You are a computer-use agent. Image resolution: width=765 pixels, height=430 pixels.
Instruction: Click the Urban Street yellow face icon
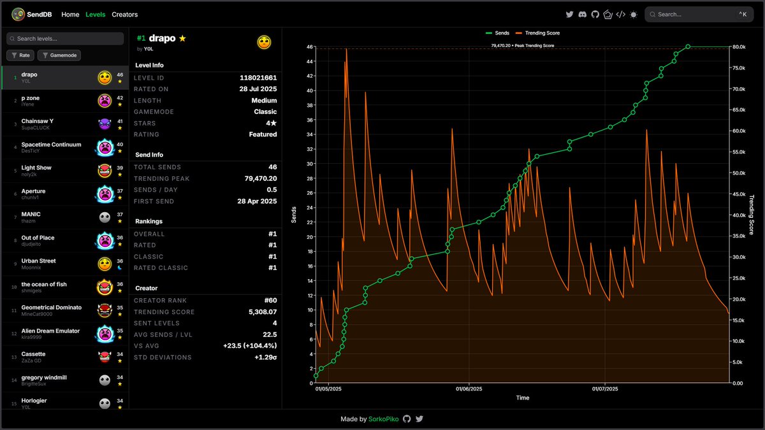point(105,264)
